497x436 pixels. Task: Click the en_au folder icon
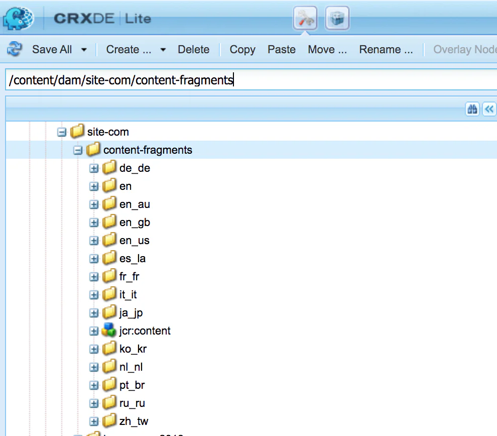pyautogui.click(x=109, y=203)
